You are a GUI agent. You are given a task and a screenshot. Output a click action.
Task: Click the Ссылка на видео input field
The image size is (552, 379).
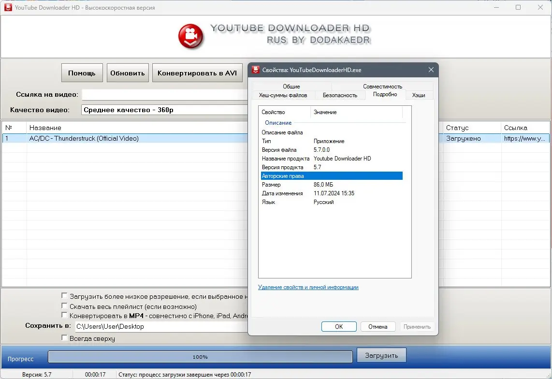tap(164, 94)
